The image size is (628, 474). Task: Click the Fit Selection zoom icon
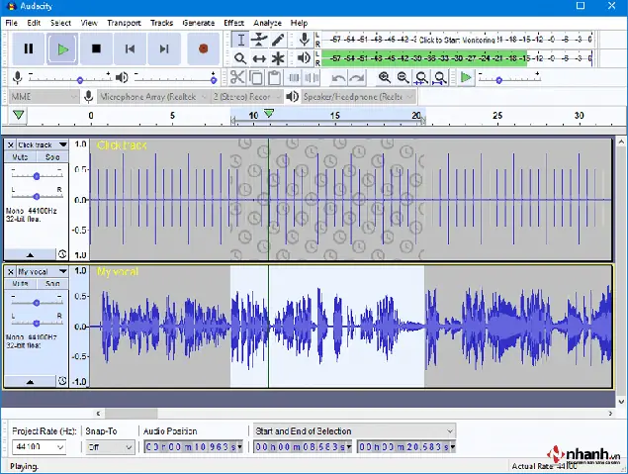[x=421, y=77]
